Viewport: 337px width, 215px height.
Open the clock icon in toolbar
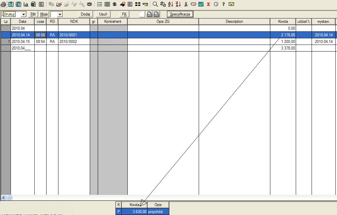216,4
